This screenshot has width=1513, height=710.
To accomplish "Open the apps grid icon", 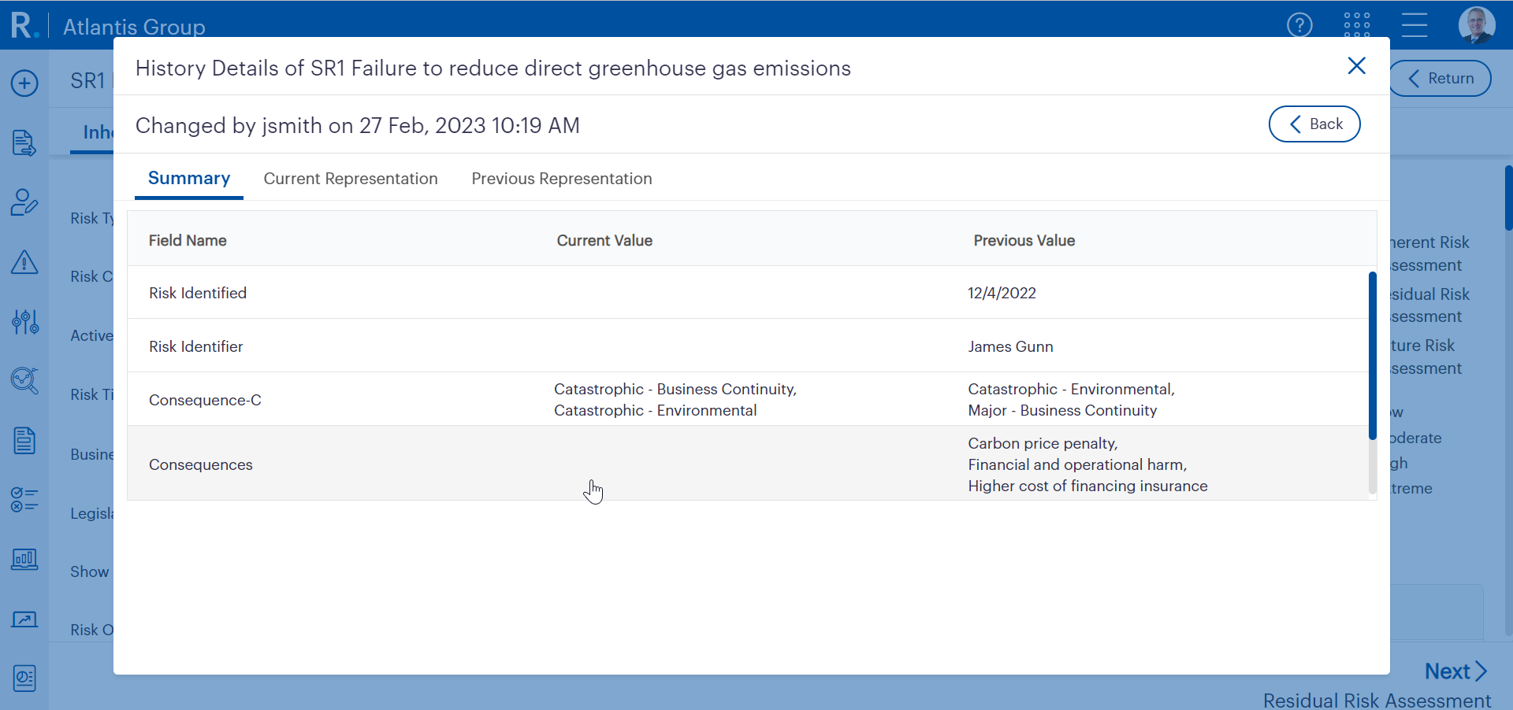I will coord(1357,25).
